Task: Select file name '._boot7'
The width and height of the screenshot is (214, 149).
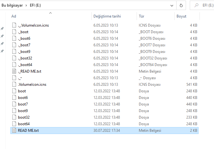Action: click(24, 45)
